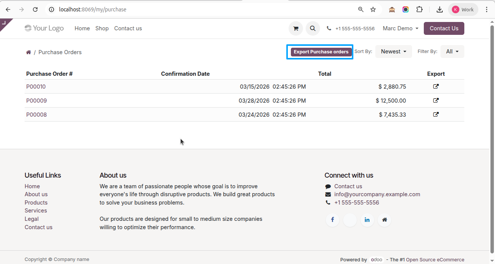Viewport: 495px width, 264px height.
Task: Open browser downloads icon
Action: pos(440,9)
